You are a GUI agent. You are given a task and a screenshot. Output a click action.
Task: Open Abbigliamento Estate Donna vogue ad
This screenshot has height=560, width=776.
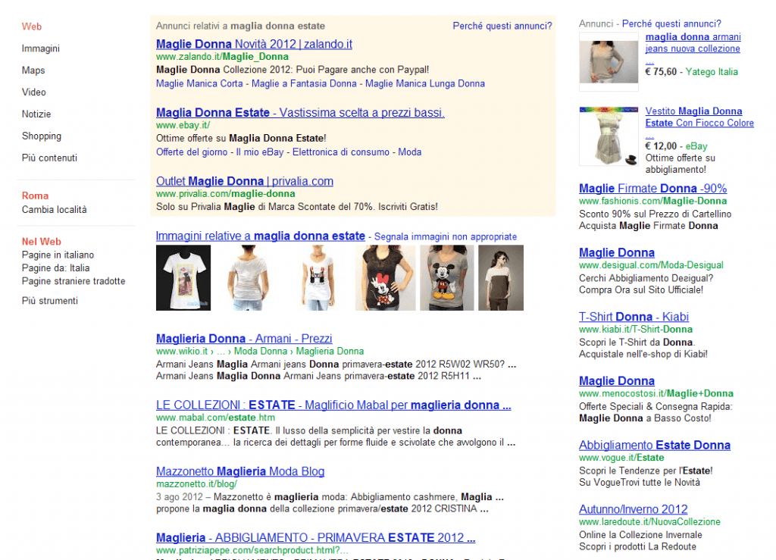(654, 446)
